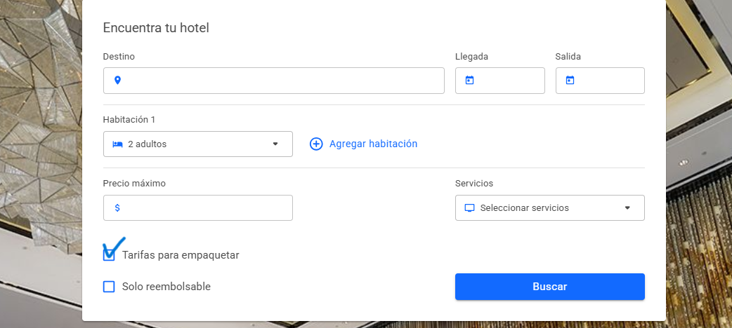The image size is (732, 328).
Task: Uncheck the Tarifas para empaquetar checkbox
Action: [x=109, y=255]
